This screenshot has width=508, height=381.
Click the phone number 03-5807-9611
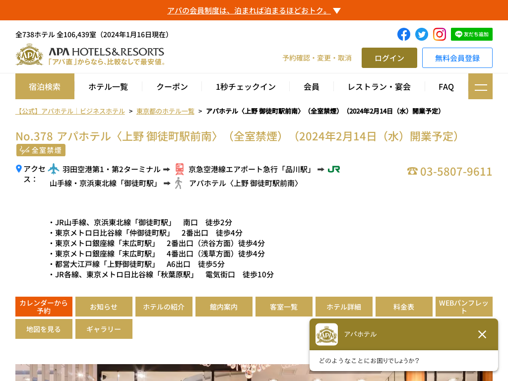(x=456, y=171)
